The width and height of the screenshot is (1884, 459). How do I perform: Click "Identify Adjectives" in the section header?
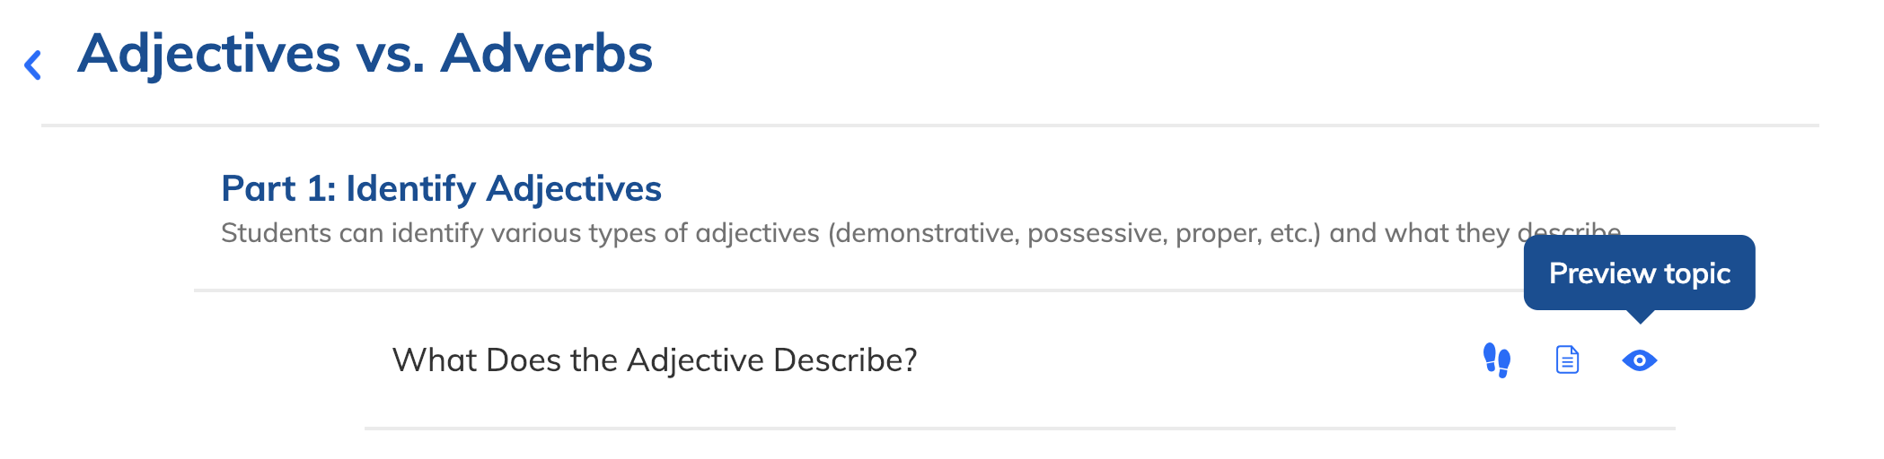(504, 188)
